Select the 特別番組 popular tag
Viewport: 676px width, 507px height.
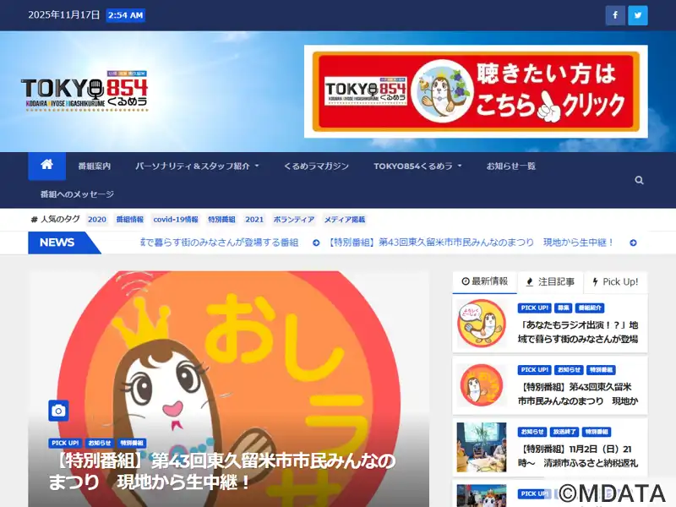pos(221,220)
